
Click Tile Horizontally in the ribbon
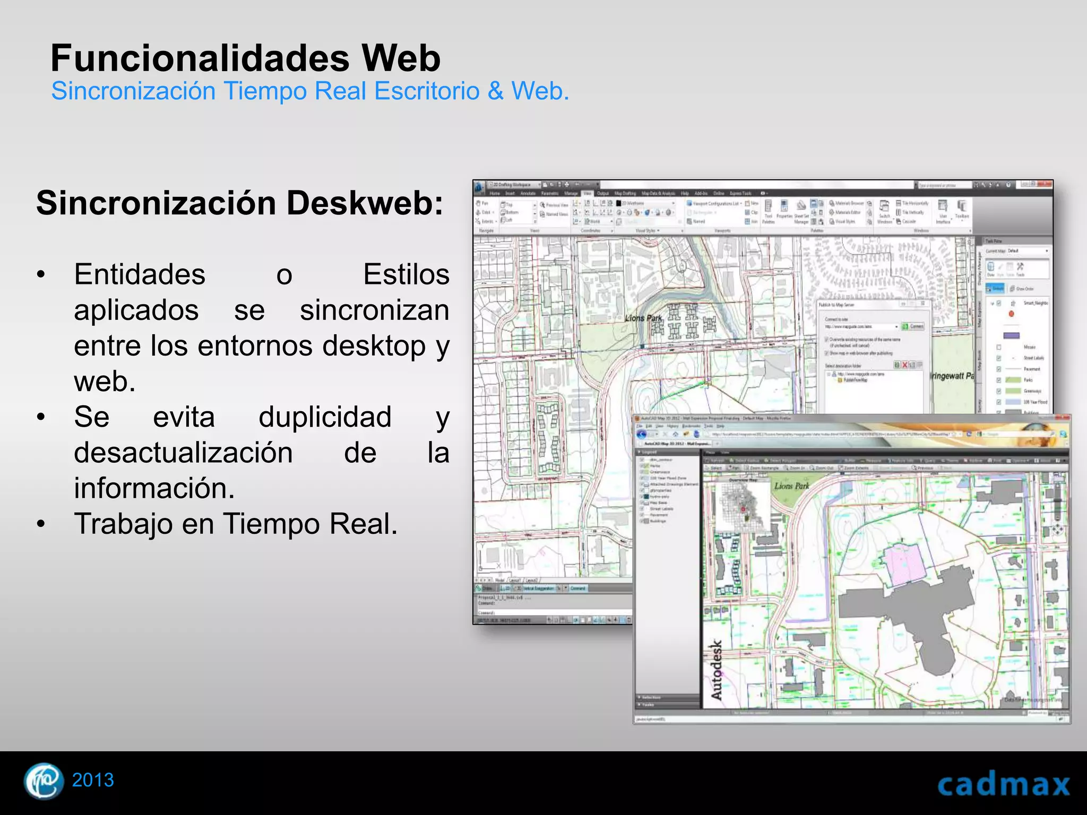(912, 203)
